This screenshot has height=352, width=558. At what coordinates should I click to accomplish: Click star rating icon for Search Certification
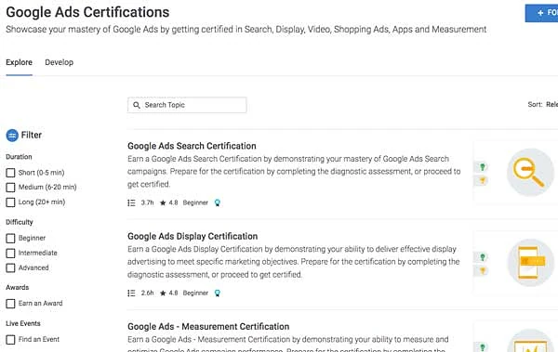[163, 202]
